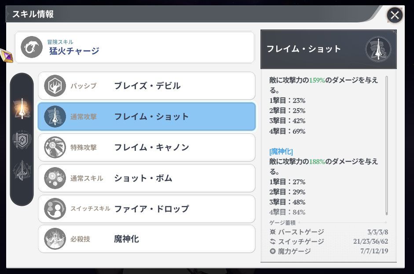Image resolution: width=414 pixels, height=274 pixels.
Task: Click the 特殊攻撃 フレイム・キャノン skill icon
Action: [x=55, y=147]
